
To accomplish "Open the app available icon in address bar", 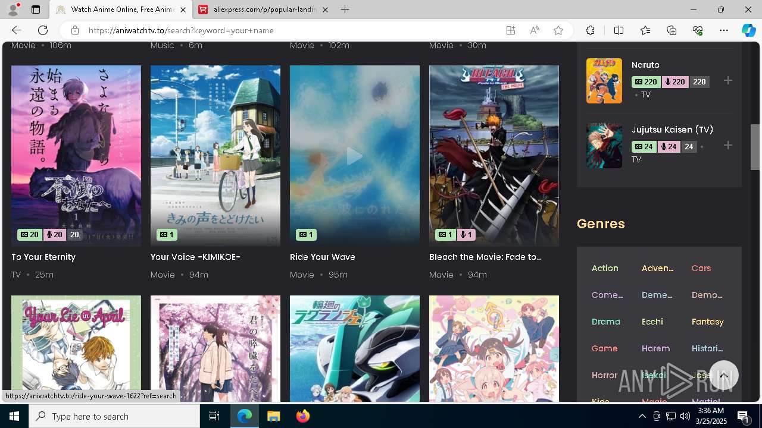I will coord(511,30).
